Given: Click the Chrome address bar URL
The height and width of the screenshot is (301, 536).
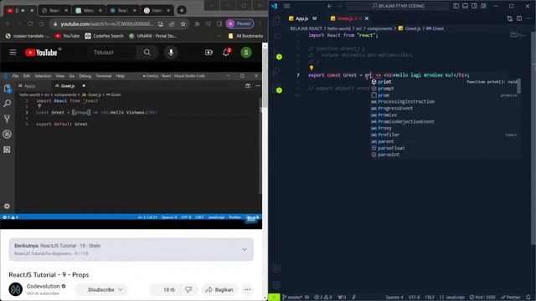Looking at the screenshot, I should pyautogui.click(x=106, y=23).
